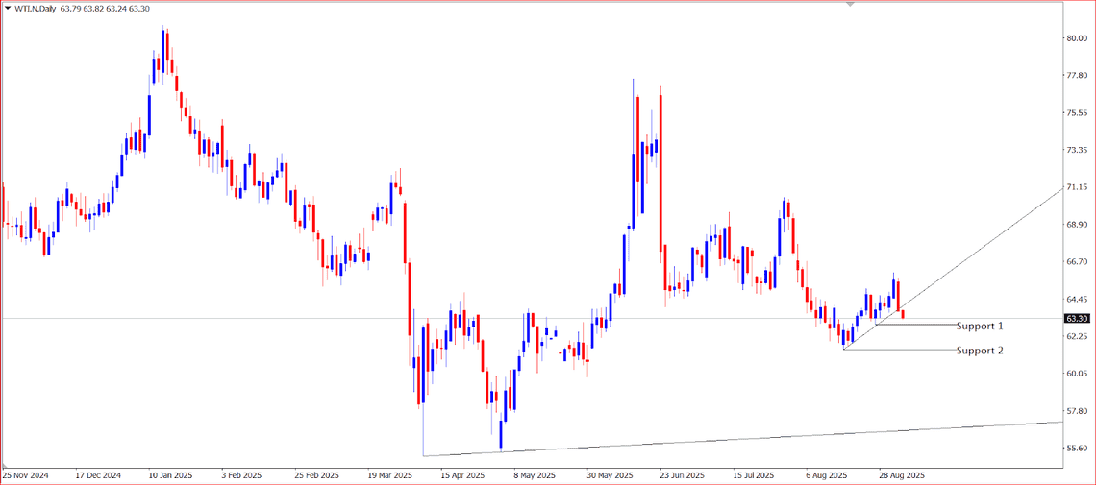The height and width of the screenshot is (485, 1096).
Task: Open the dropdown arrow beside WTI.N,Daily
Action: point(8,9)
